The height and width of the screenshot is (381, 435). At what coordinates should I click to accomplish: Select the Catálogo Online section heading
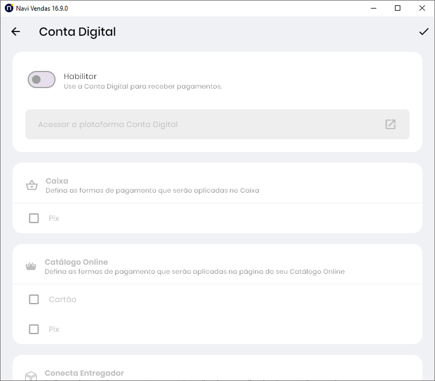click(76, 262)
